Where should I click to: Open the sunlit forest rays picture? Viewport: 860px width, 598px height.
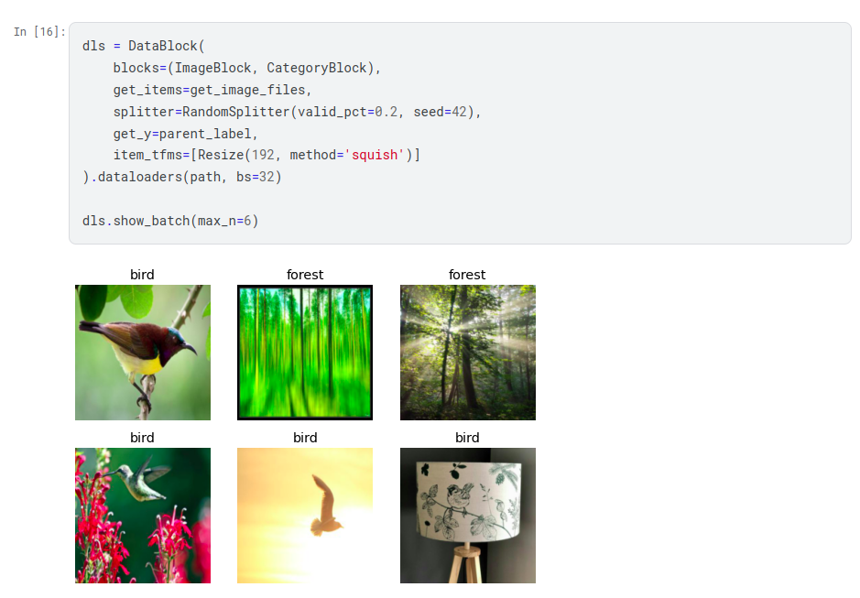[468, 353]
